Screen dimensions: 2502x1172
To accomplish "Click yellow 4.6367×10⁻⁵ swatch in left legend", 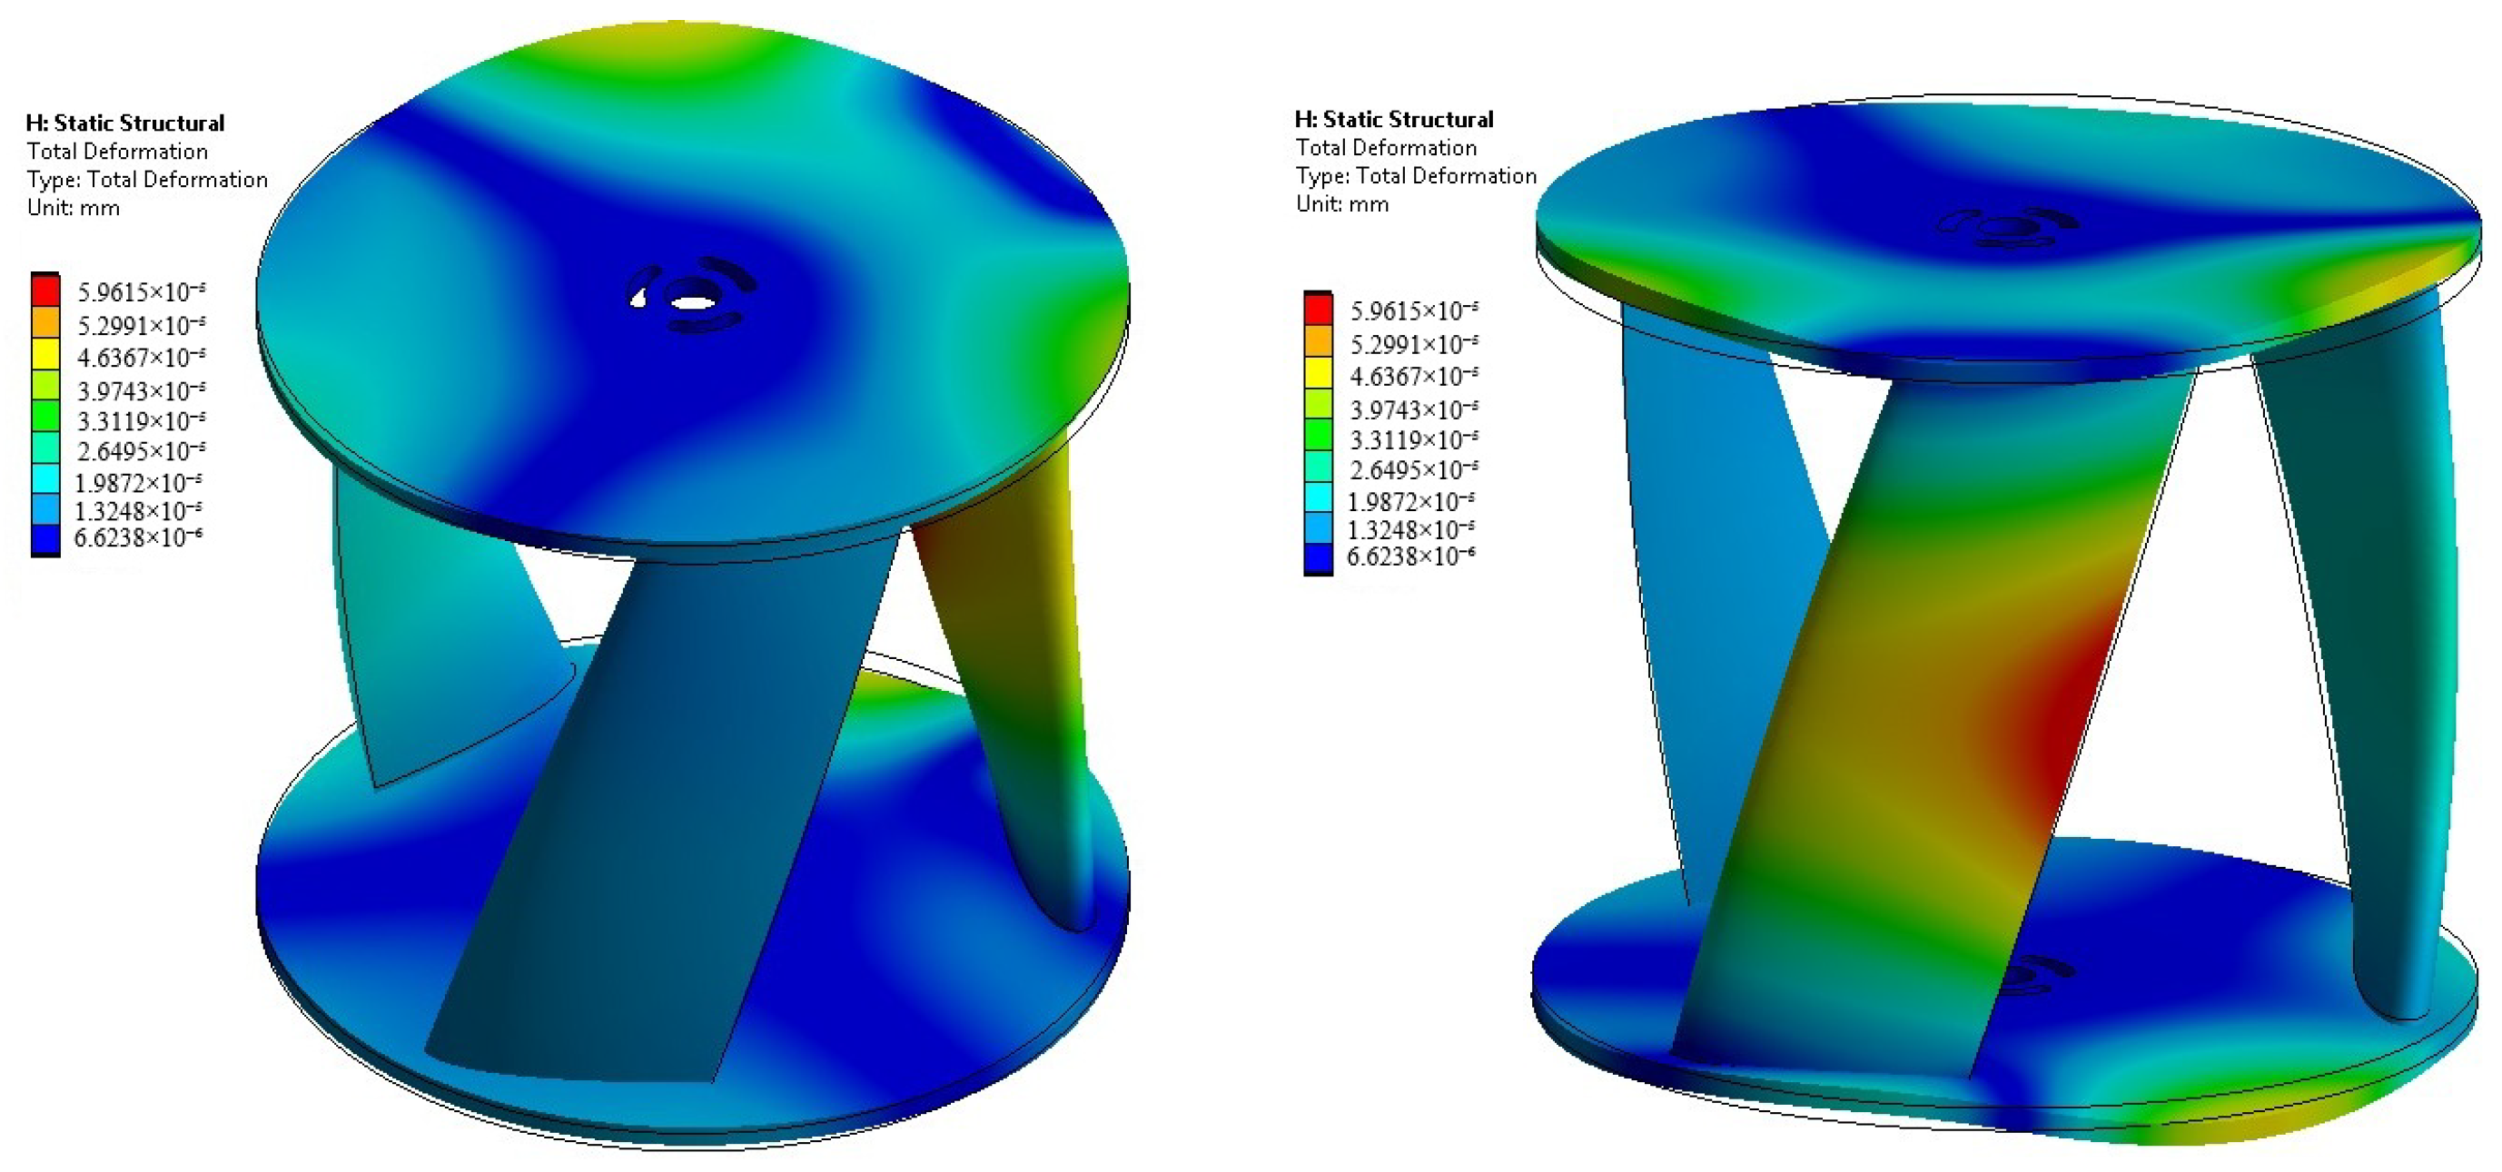I will click(x=45, y=353).
